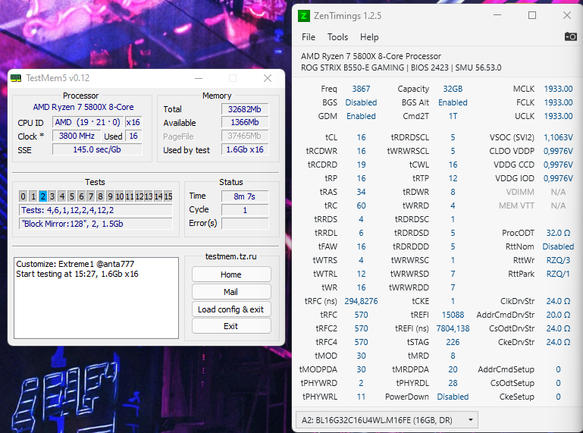Click the Available memory field 1366Mb

245,122
